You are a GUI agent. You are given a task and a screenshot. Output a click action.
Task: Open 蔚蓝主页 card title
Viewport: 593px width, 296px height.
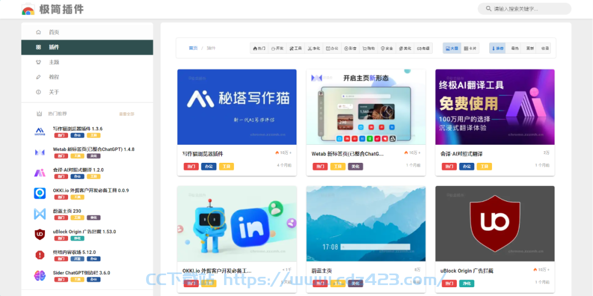pos(322,271)
